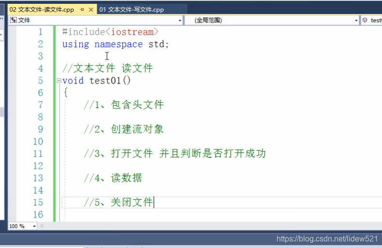Click line number 8 in the gutter
This screenshot has height=248, width=382.
point(41,117)
